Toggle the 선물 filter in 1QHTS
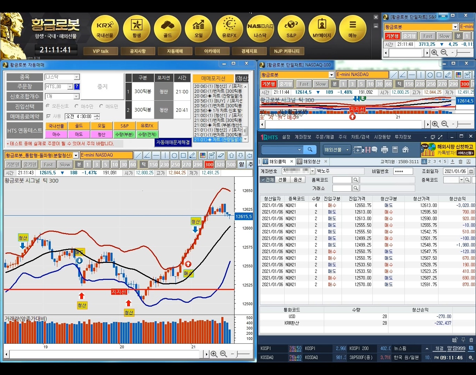This screenshot has height=375, width=476. point(282,180)
